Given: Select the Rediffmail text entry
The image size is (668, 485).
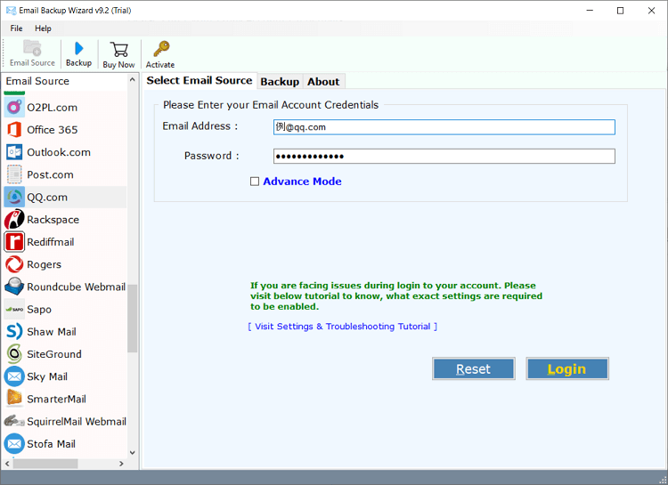Looking at the screenshot, I should (x=50, y=242).
